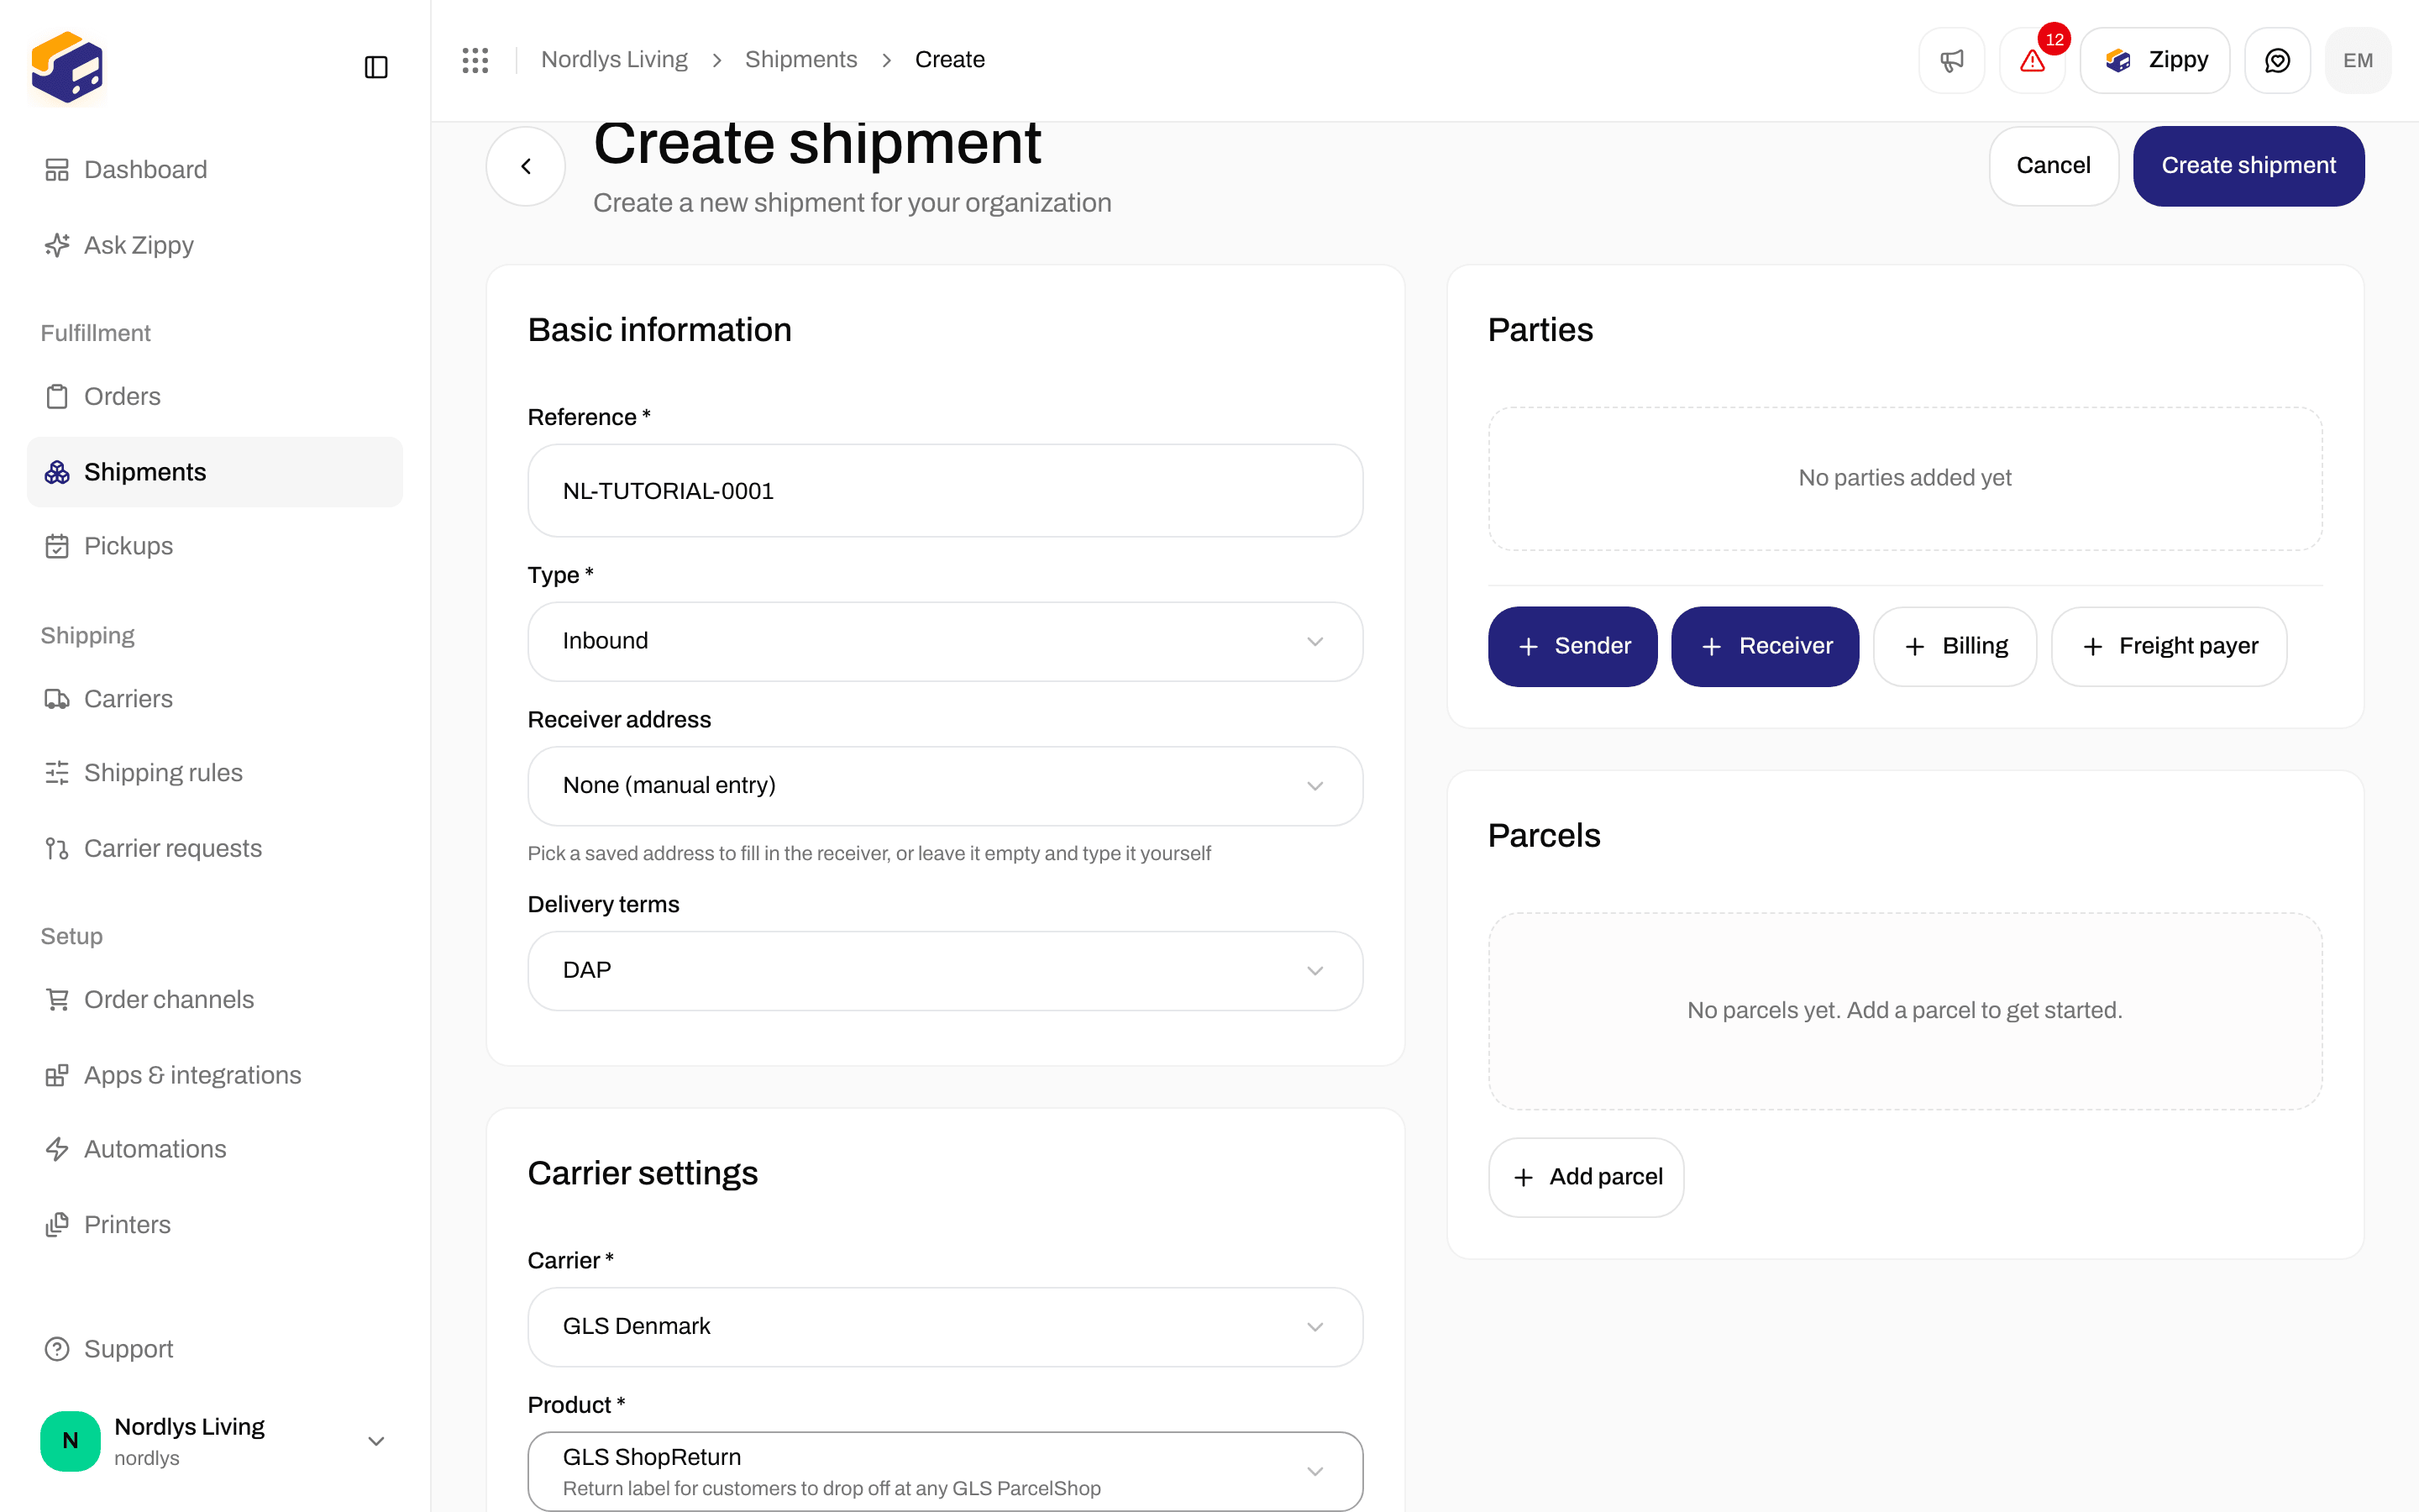
Task: Open Ask Zippy assistant
Action: pos(215,245)
